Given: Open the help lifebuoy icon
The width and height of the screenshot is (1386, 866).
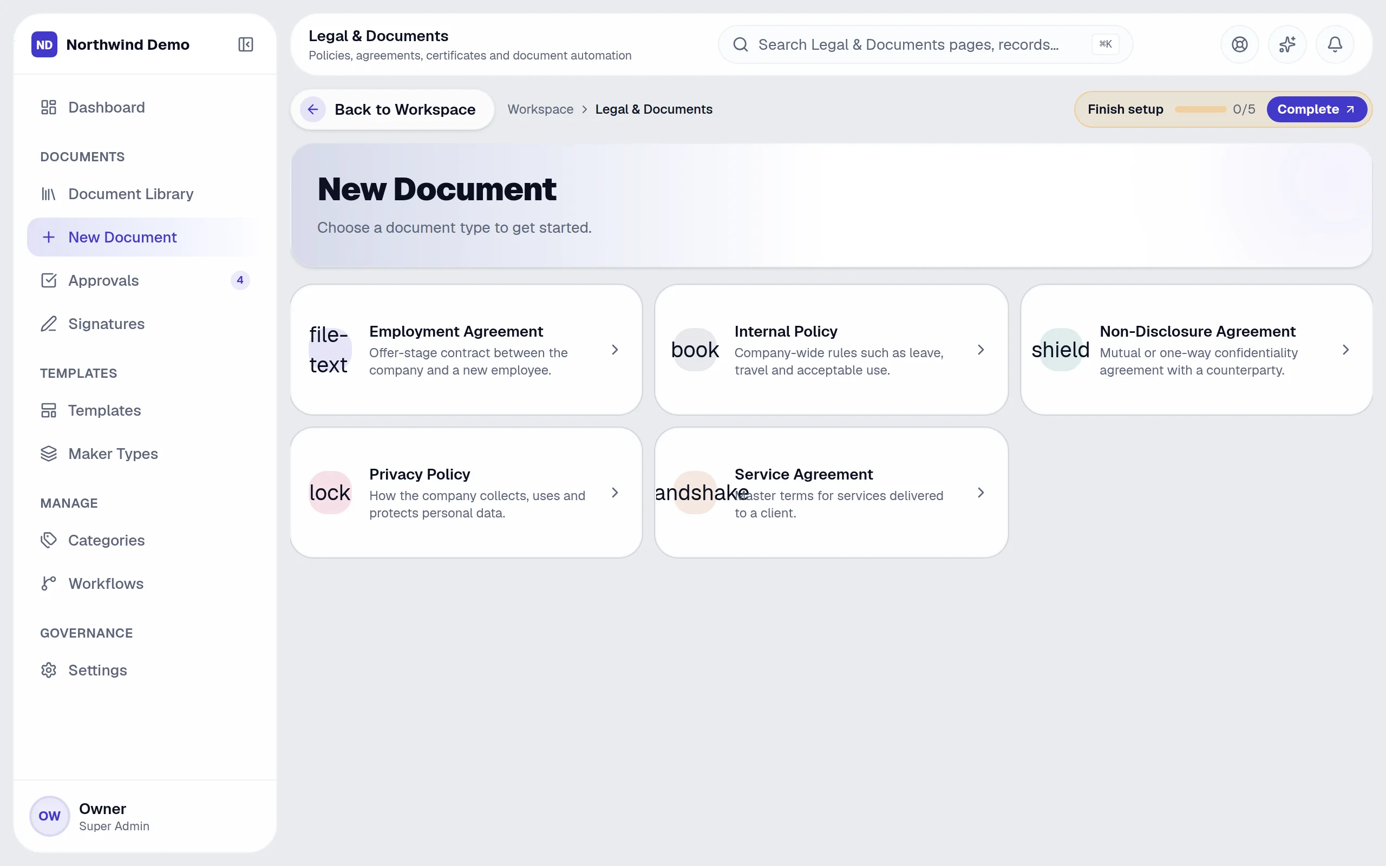Looking at the screenshot, I should [1239, 44].
